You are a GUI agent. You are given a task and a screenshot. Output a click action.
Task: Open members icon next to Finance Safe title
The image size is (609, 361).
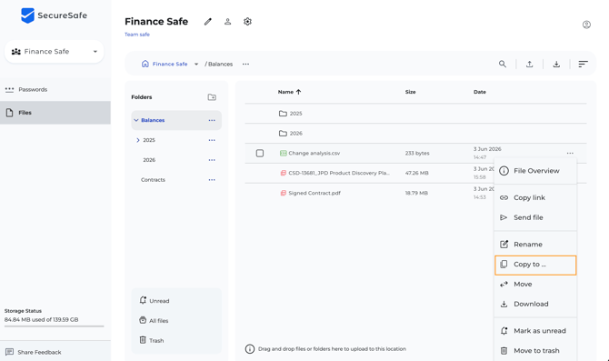[227, 22]
